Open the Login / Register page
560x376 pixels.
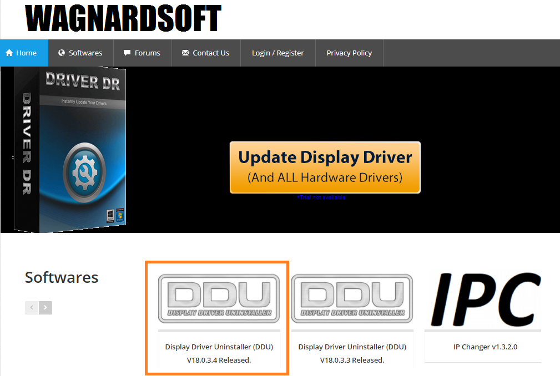278,53
